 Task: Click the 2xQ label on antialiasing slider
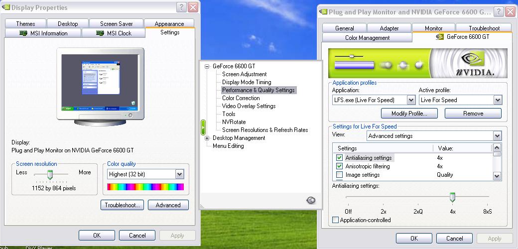418,211
